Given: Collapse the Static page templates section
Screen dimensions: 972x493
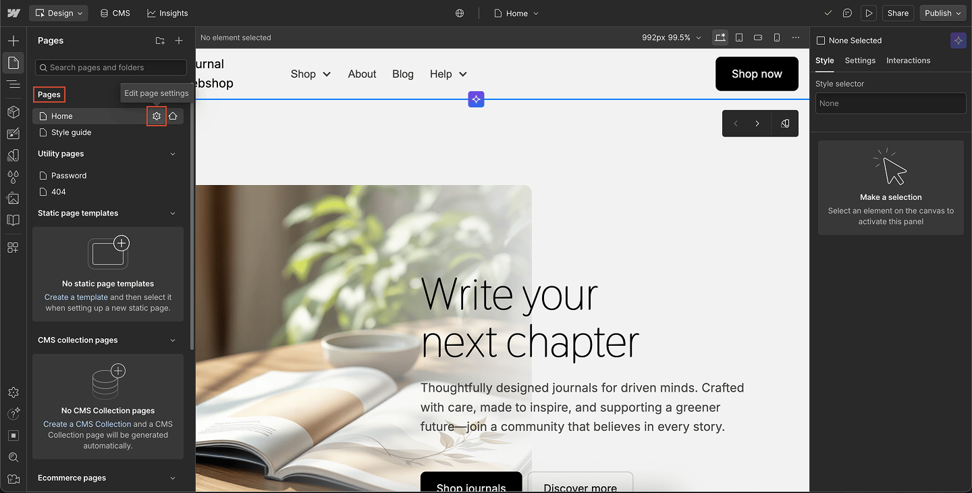Looking at the screenshot, I should click(x=173, y=213).
